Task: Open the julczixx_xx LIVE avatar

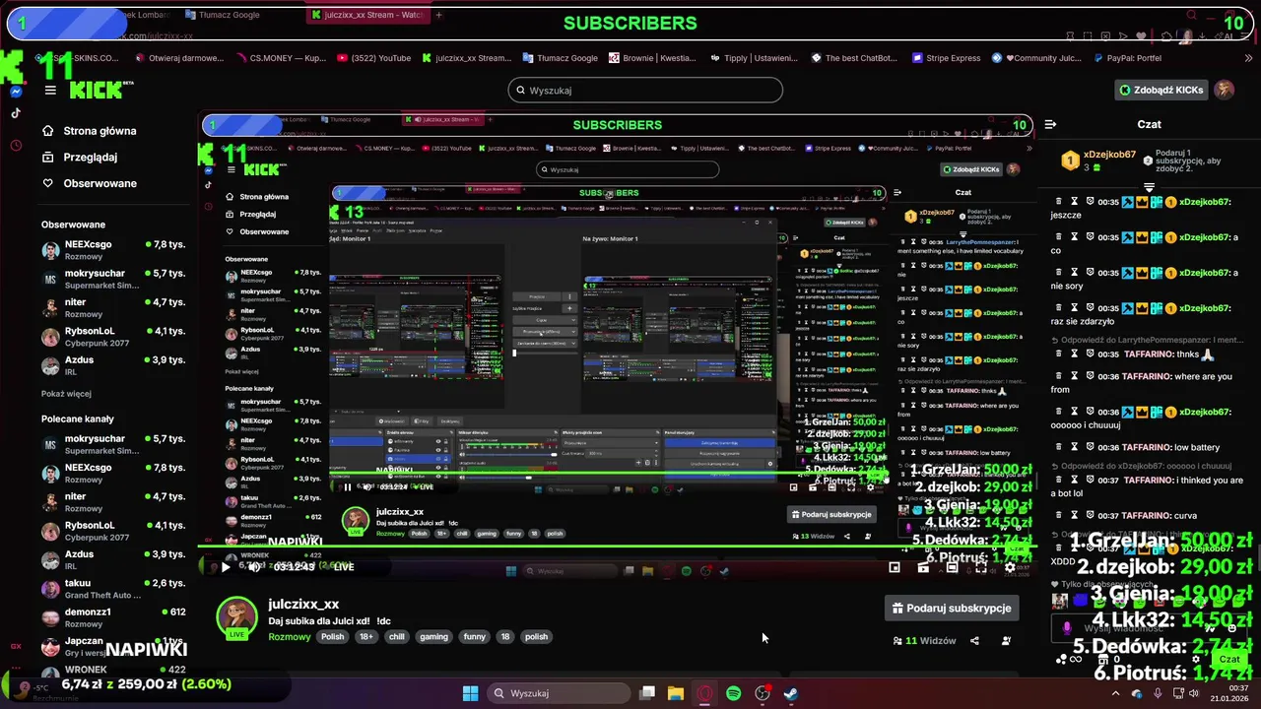Action: (236, 617)
